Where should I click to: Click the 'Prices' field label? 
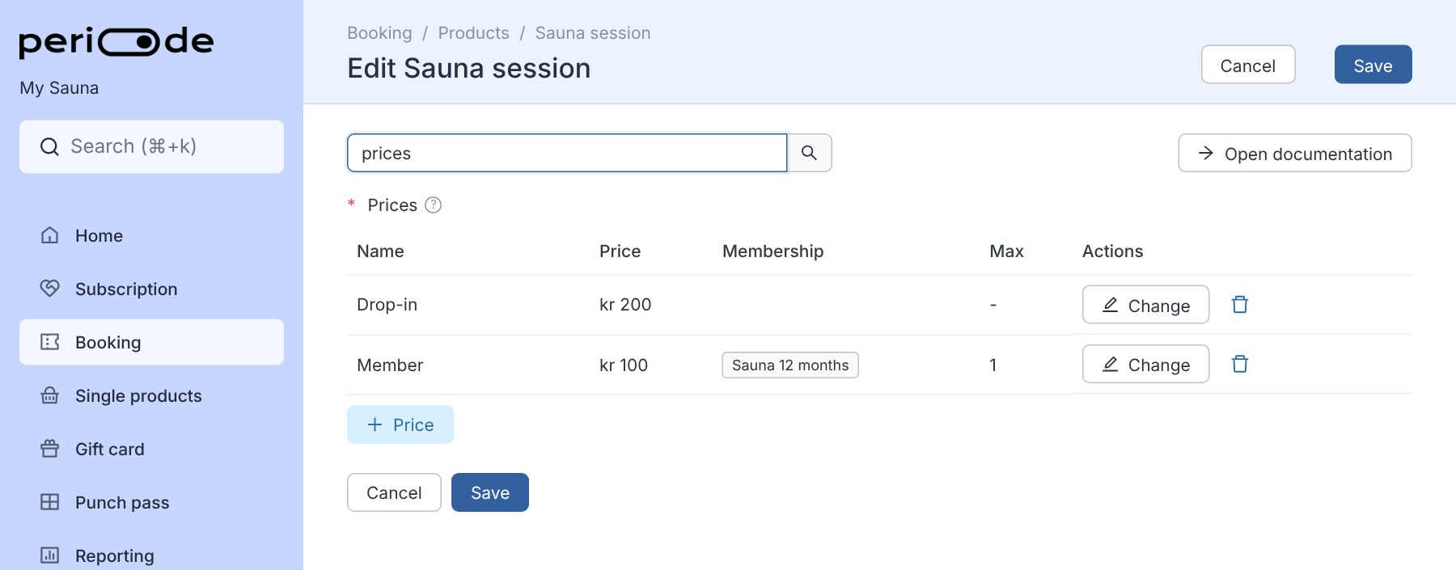(x=392, y=205)
